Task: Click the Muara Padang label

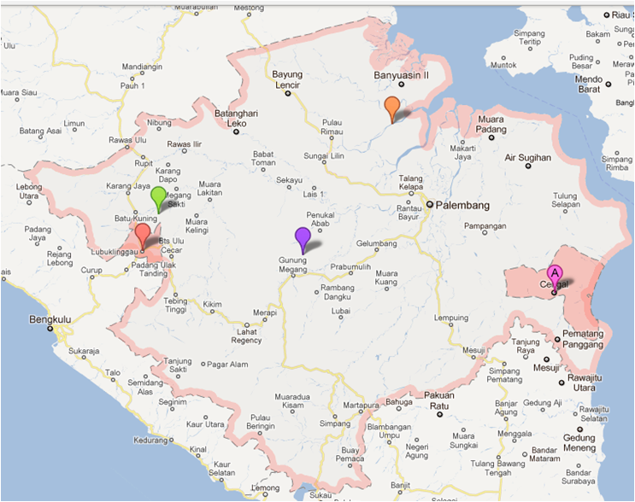Action: coord(491,124)
